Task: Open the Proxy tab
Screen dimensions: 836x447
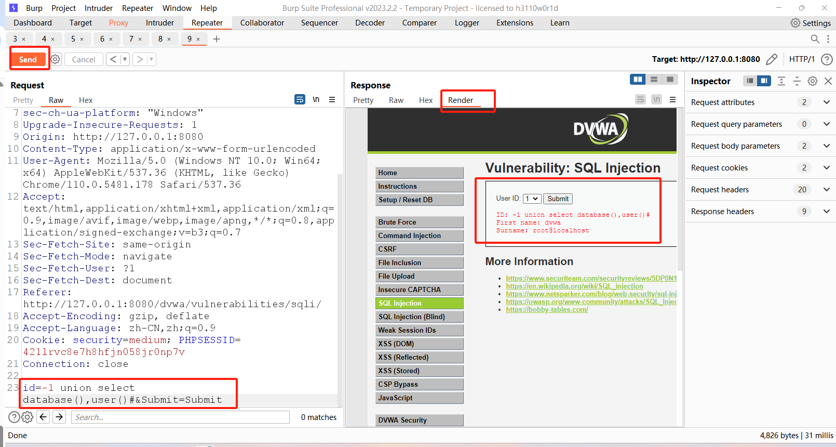Action: pyautogui.click(x=118, y=23)
